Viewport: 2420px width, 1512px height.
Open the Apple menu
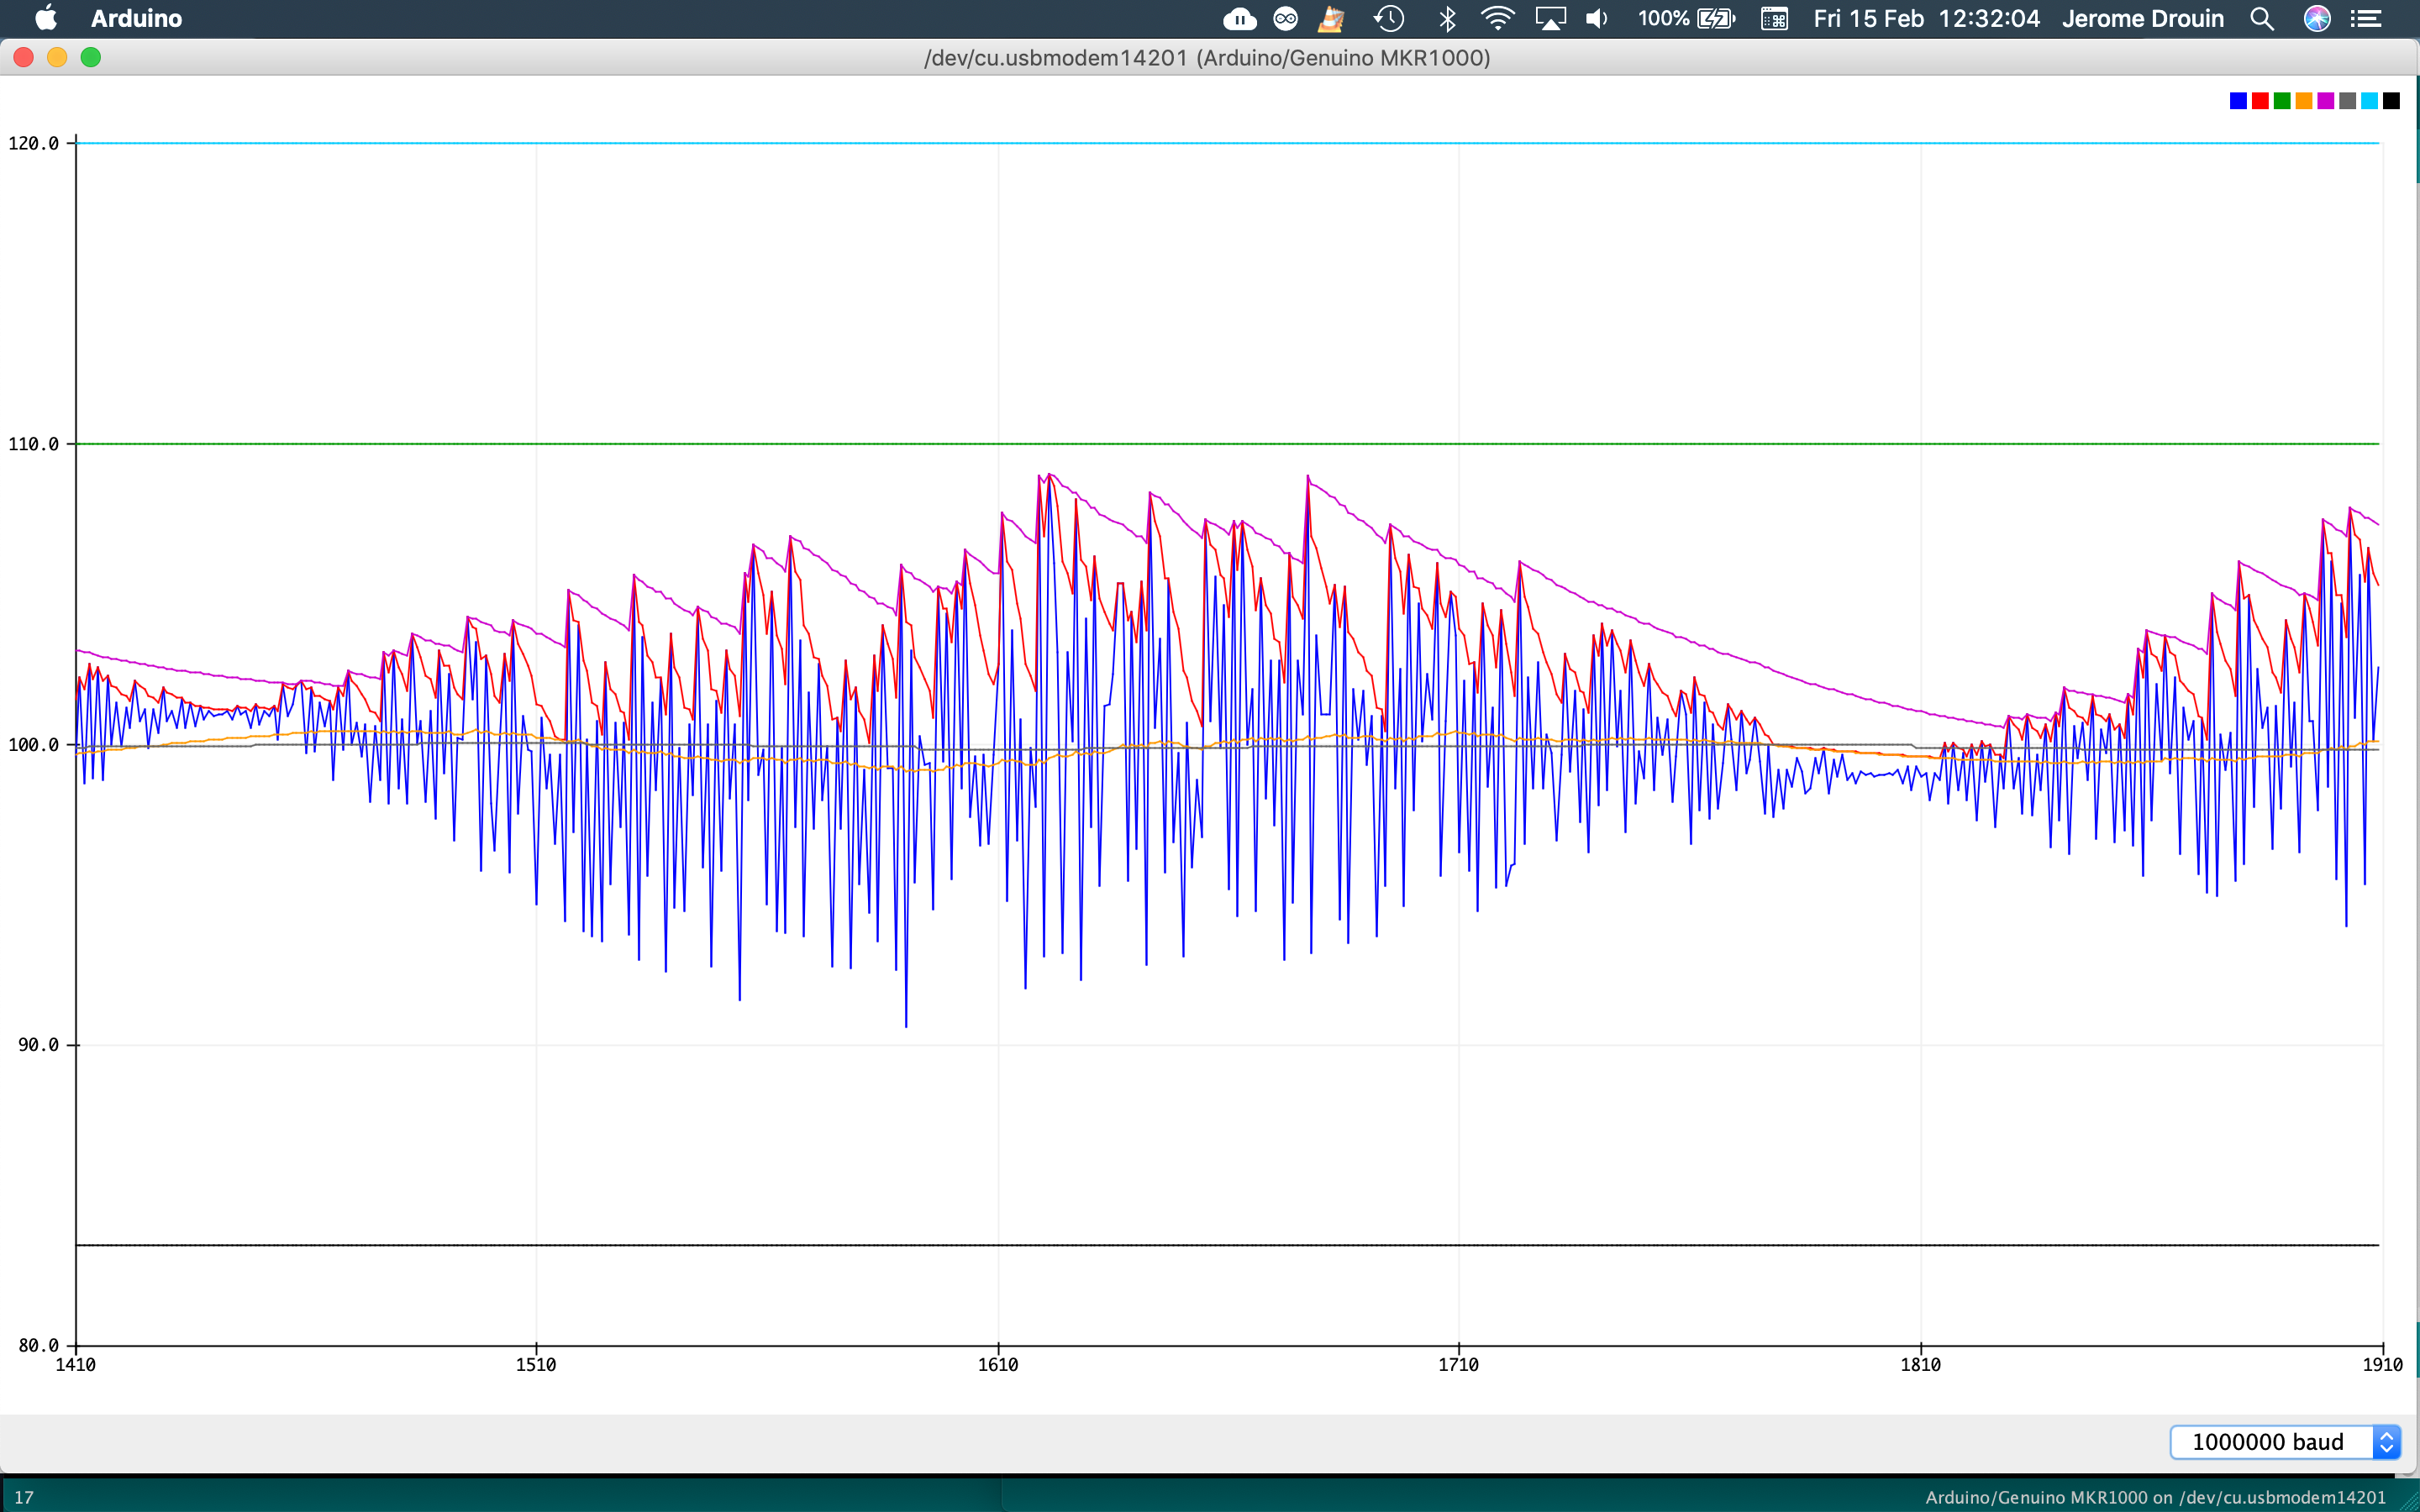coord(46,18)
